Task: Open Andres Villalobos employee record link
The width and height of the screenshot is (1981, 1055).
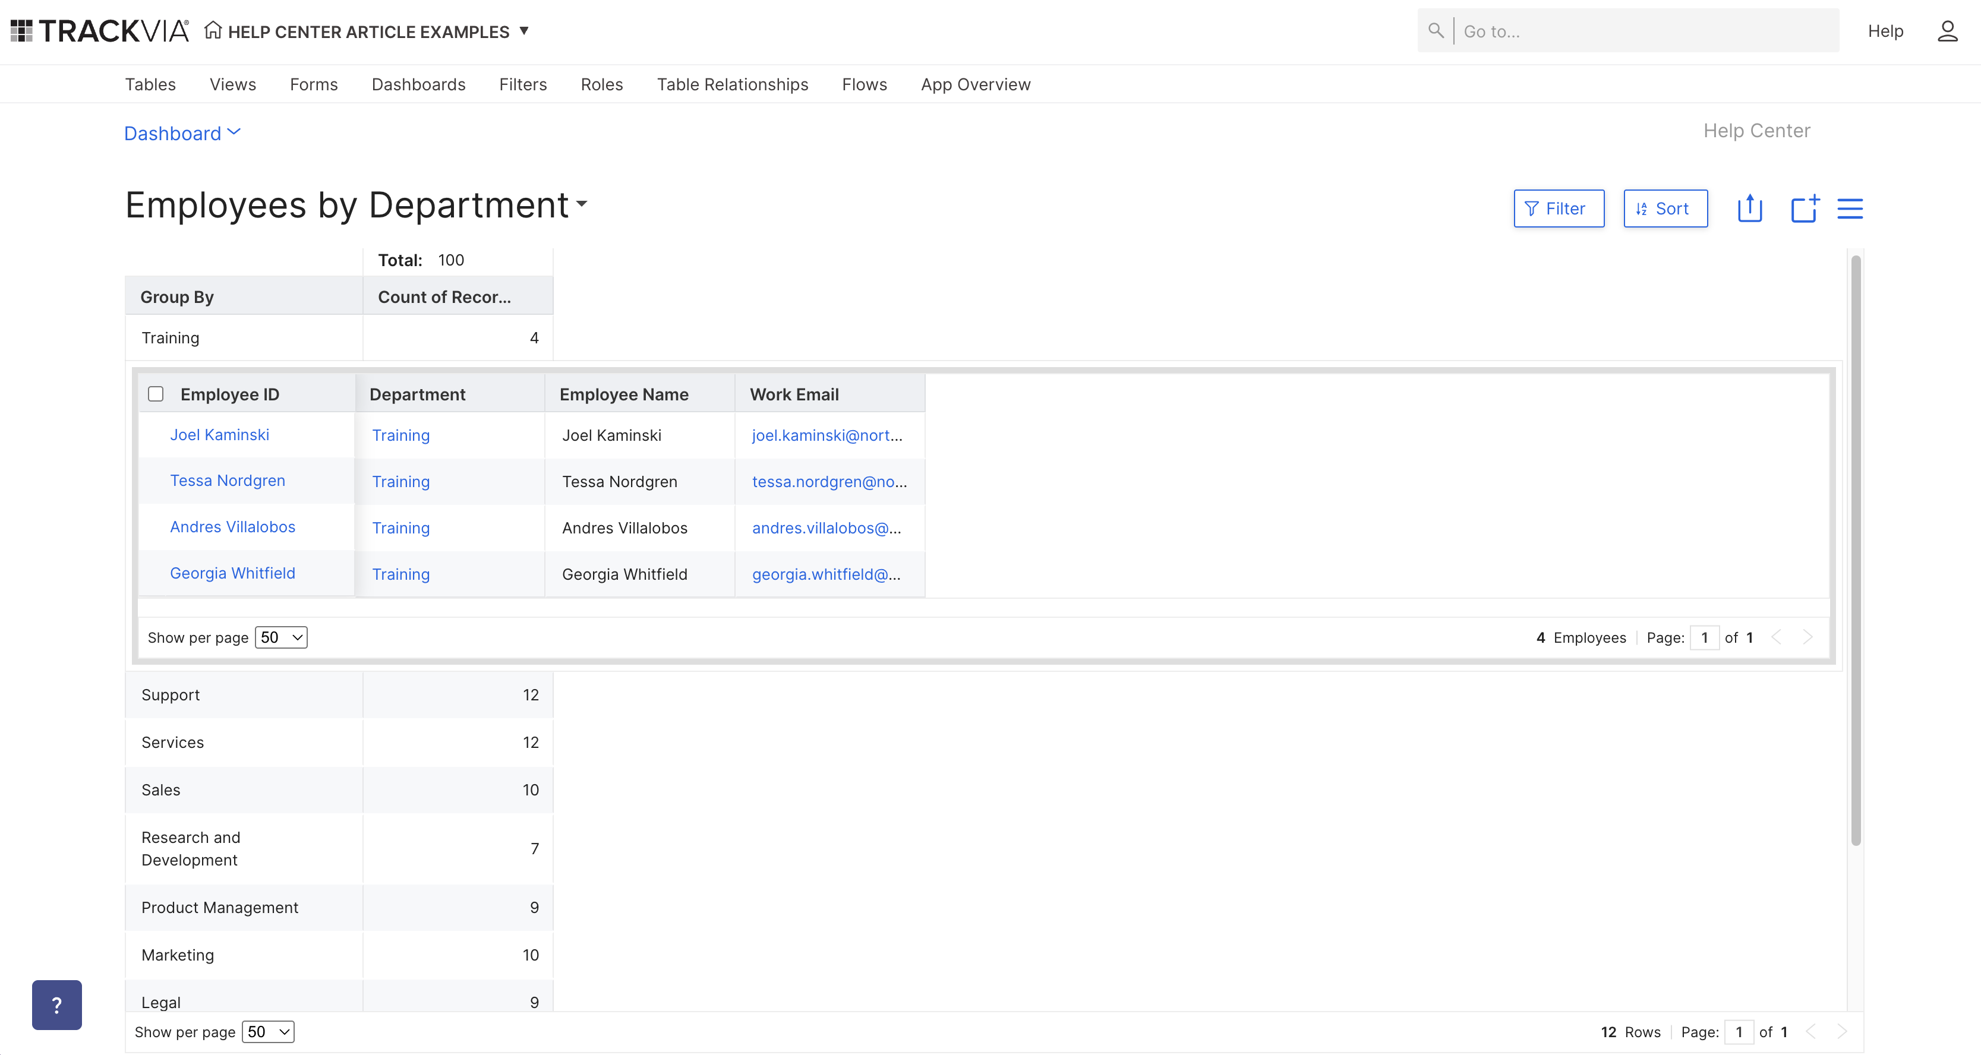Action: (232, 526)
